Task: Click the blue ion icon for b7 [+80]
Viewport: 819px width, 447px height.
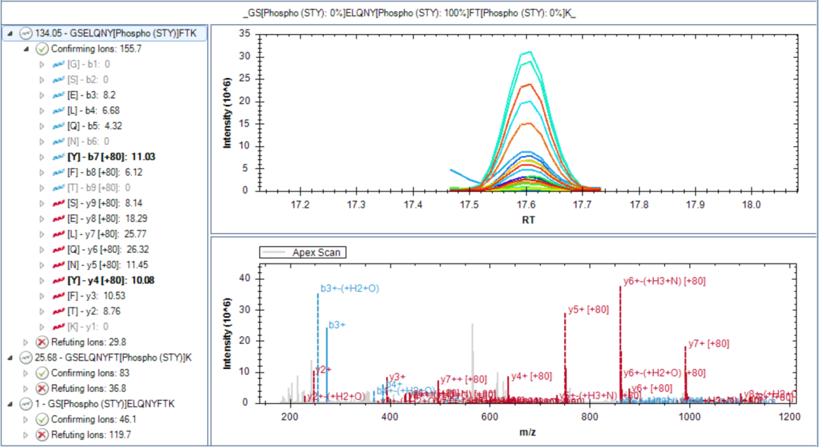Action: click(x=58, y=157)
